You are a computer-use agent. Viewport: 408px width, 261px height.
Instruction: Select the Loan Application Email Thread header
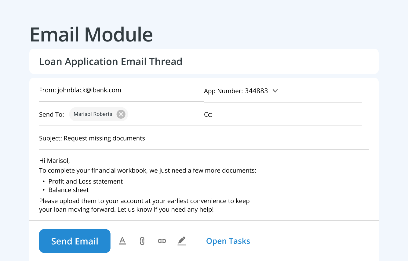point(111,61)
